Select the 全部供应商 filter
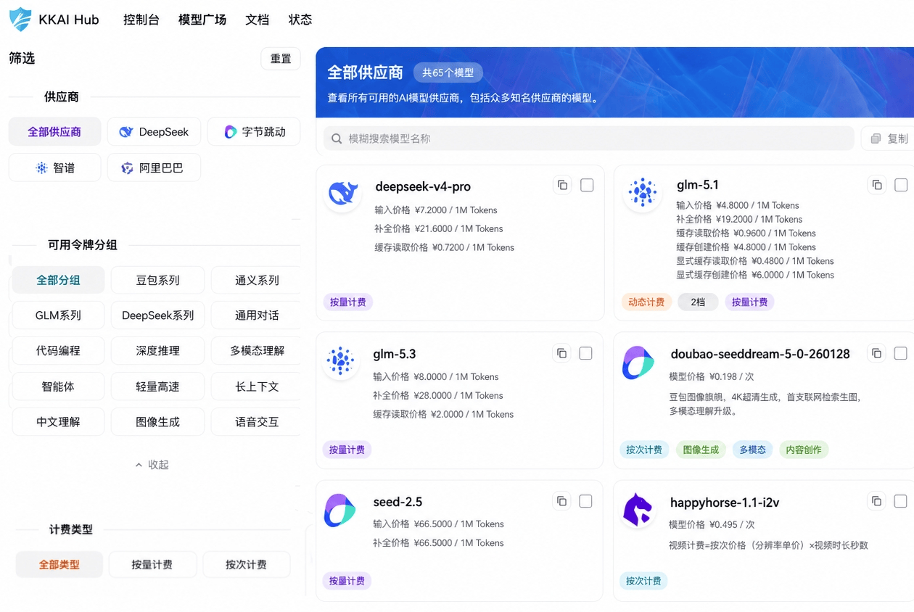Screen dimensions: 914x612 click(x=54, y=132)
